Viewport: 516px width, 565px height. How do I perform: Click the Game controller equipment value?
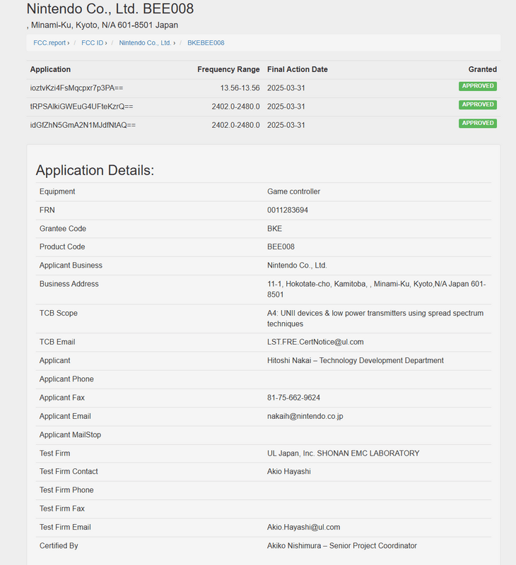[293, 191]
